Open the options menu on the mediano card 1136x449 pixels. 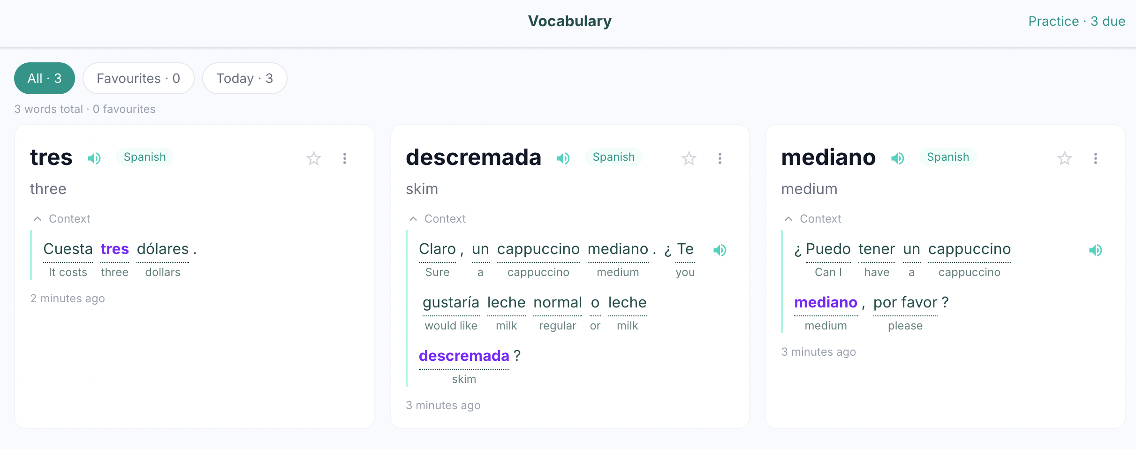click(x=1096, y=158)
